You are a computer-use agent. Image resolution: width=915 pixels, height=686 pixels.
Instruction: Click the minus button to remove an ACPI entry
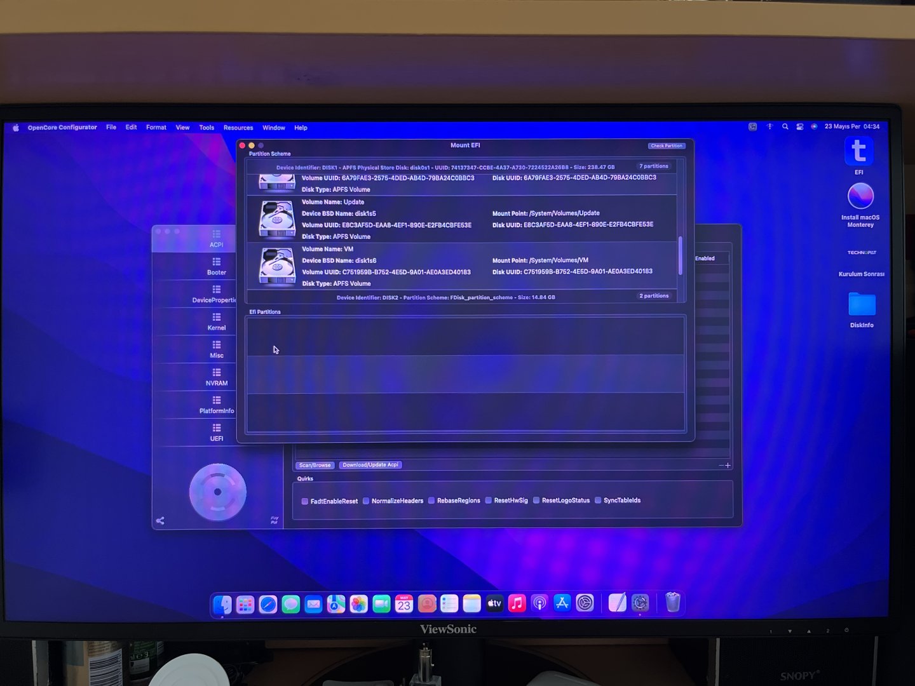(x=721, y=466)
